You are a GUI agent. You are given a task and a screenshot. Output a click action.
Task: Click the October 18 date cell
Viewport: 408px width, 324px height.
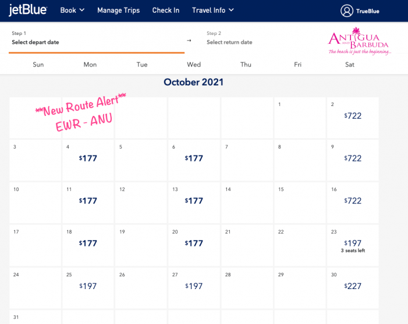[x=88, y=245]
